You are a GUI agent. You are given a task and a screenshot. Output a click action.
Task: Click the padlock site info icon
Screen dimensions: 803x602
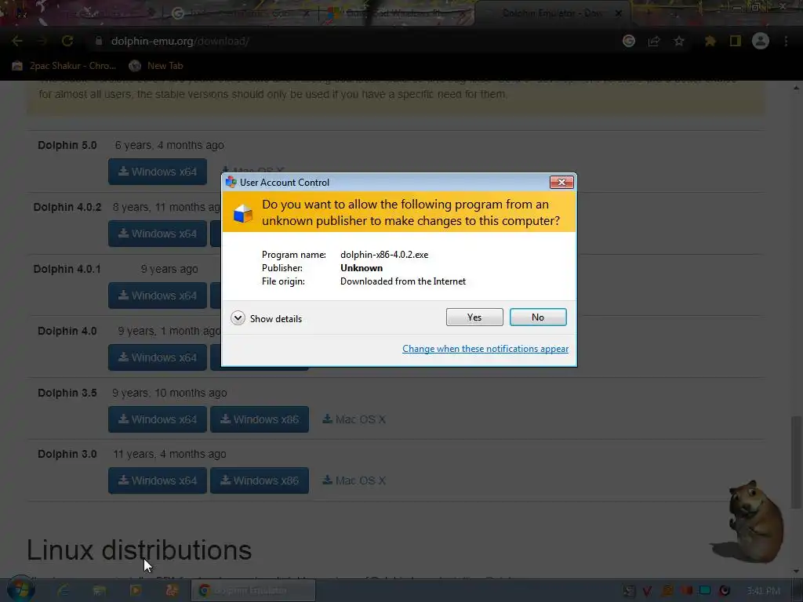98,41
